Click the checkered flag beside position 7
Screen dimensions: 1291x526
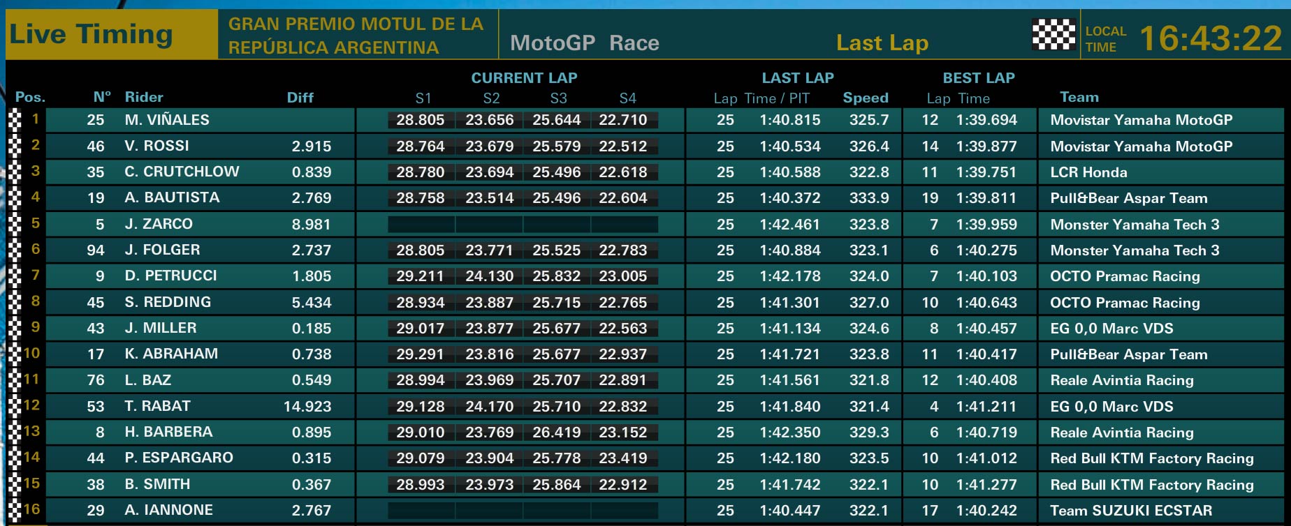(15, 276)
